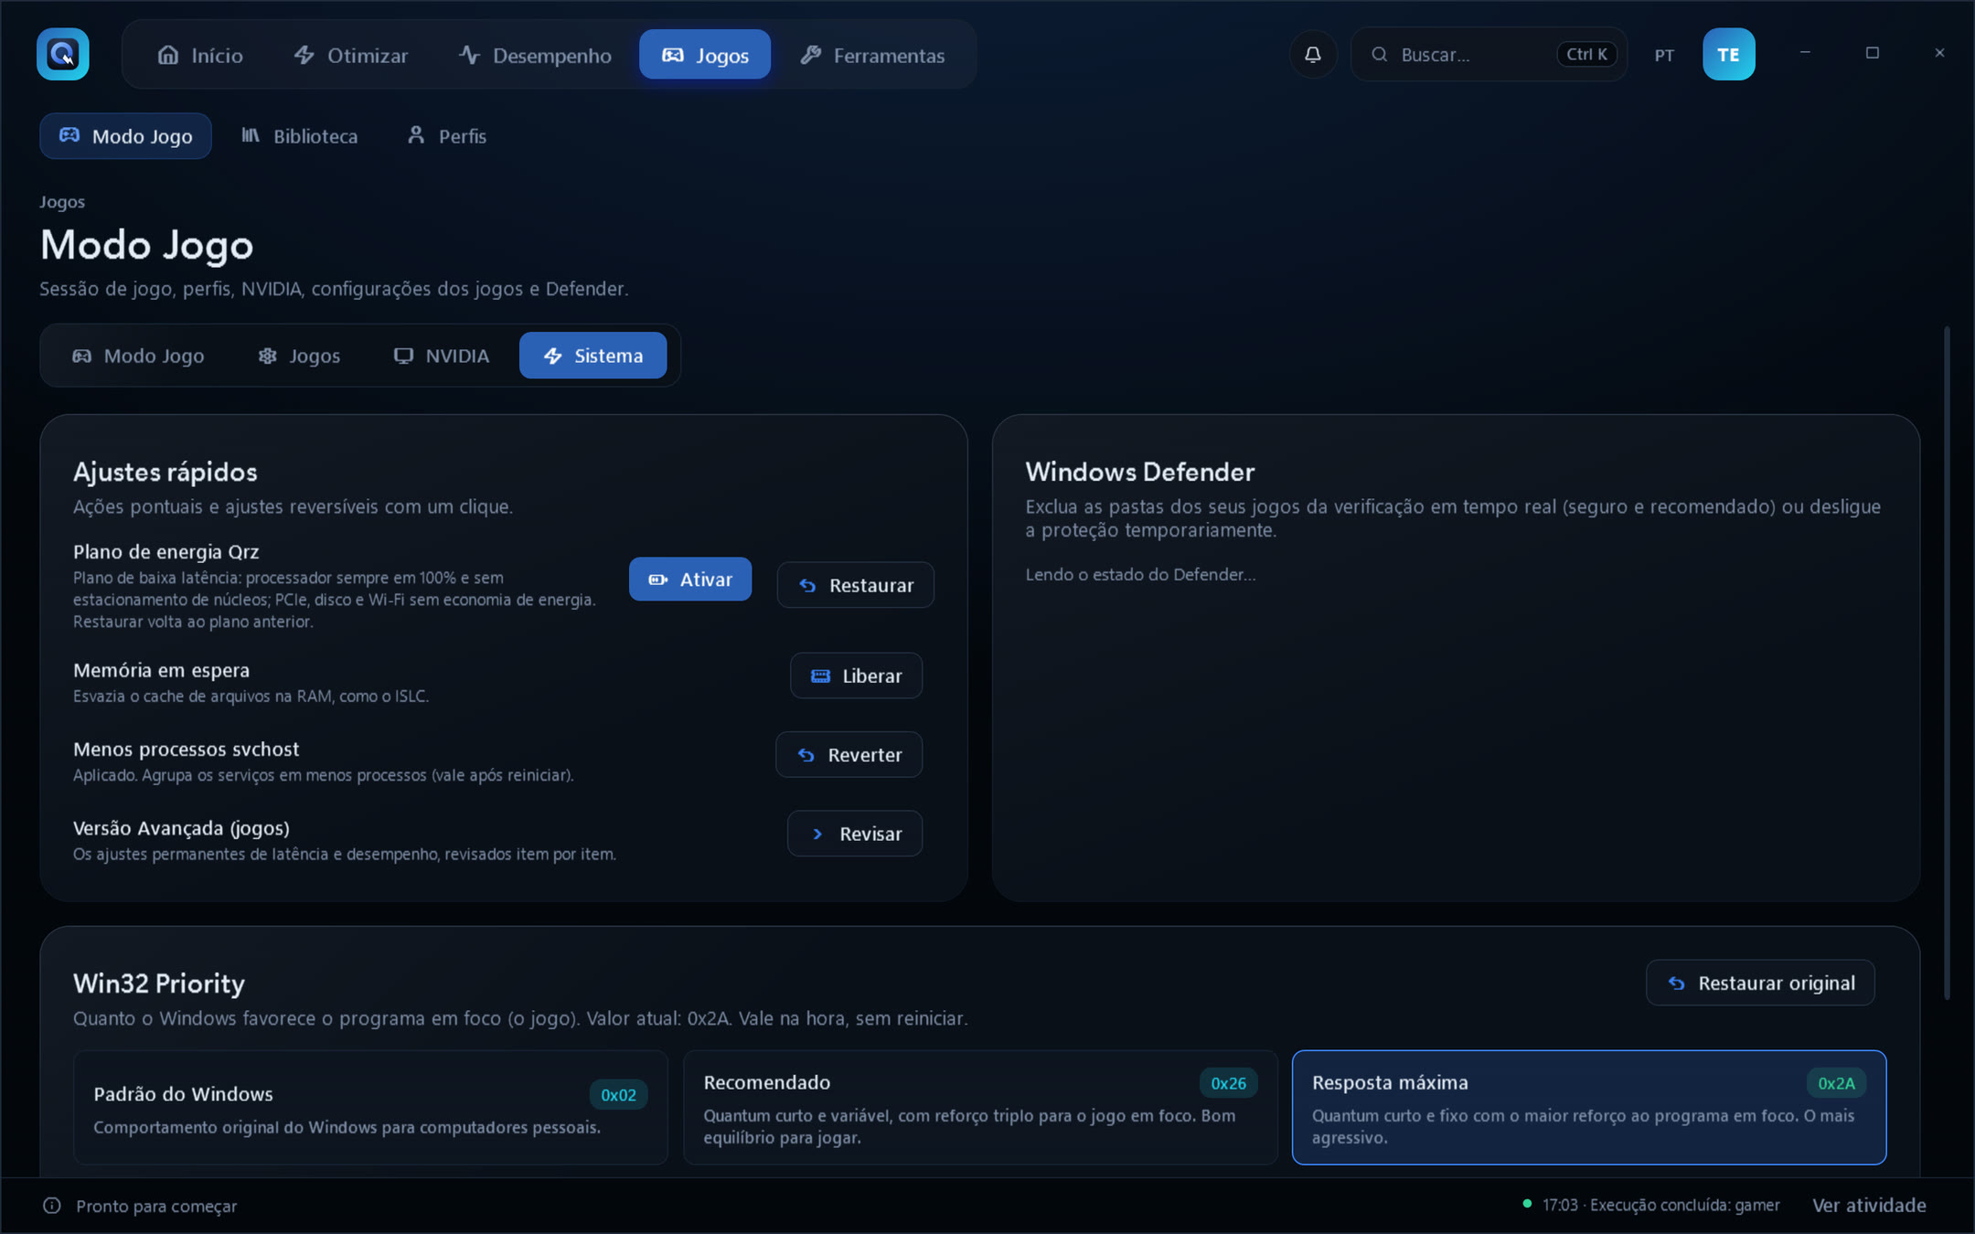This screenshot has height=1234, width=1975.
Task: Click the green status dot by 17:03
Action: 1526,1204
